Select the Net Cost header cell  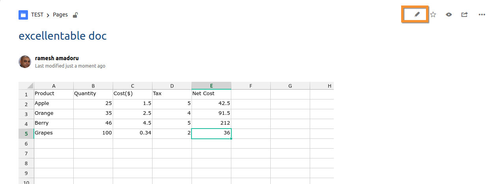tap(212, 94)
